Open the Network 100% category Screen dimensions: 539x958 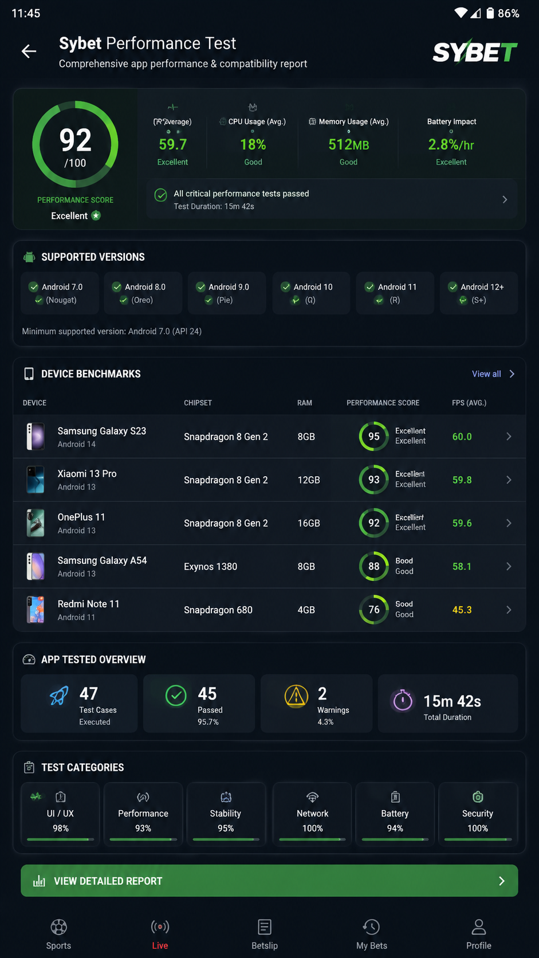(x=312, y=814)
